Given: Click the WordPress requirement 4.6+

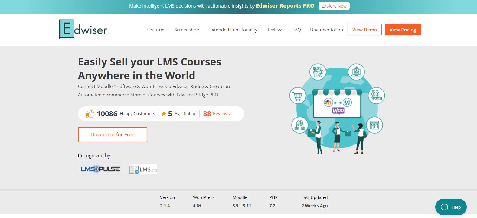Looking at the screenshot, I should pos(197,206).
